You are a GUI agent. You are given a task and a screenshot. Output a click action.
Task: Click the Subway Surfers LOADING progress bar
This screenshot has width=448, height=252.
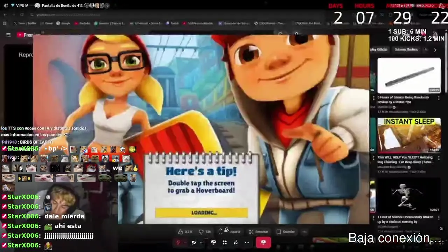pos(201,212)
